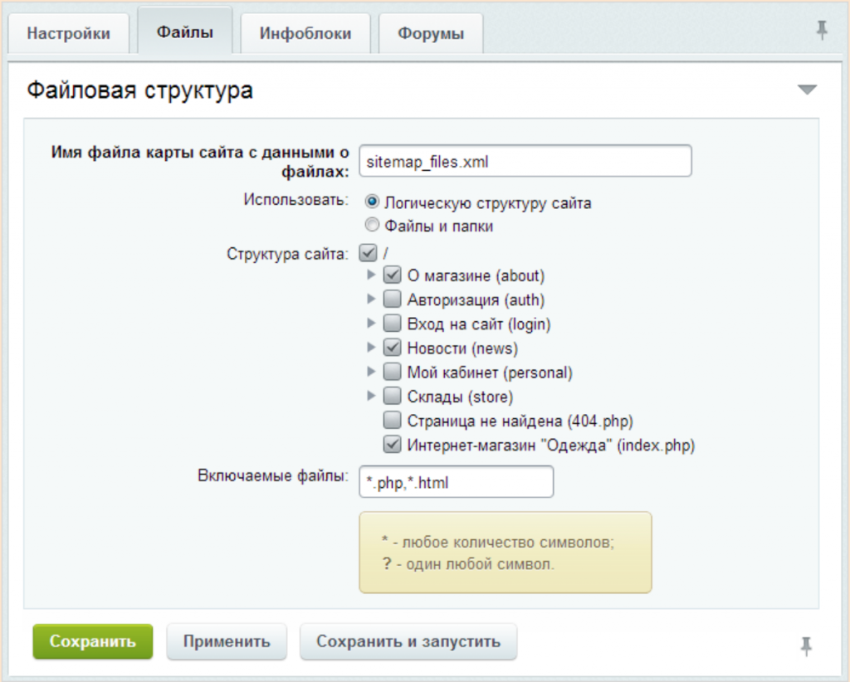Open the Инфоблоки tab

point(305,34)
